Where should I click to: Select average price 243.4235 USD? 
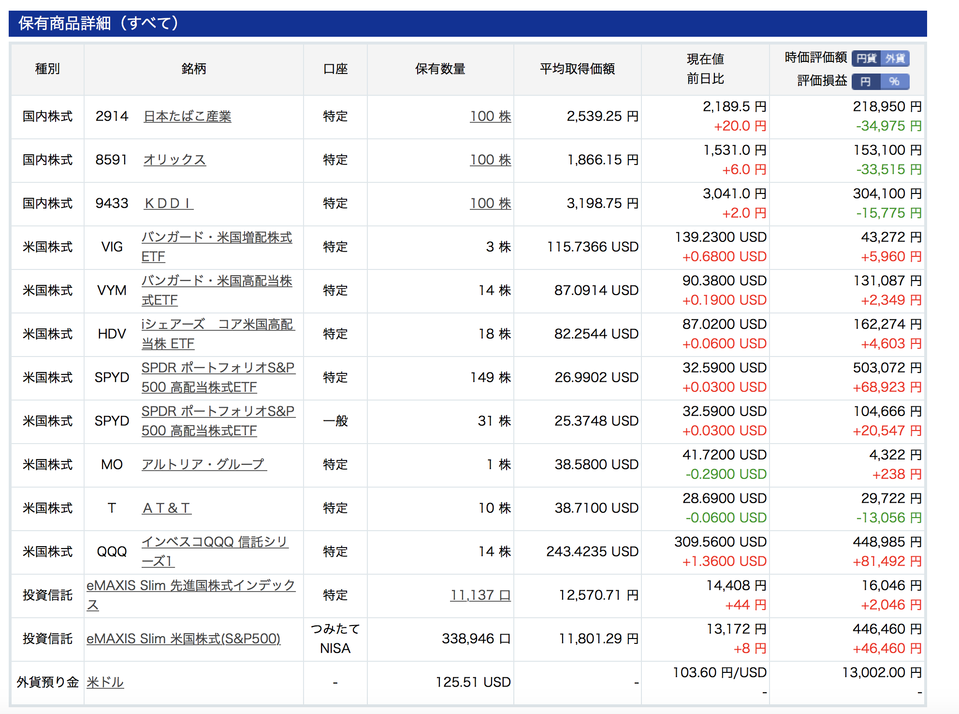[x=593, y=552]
